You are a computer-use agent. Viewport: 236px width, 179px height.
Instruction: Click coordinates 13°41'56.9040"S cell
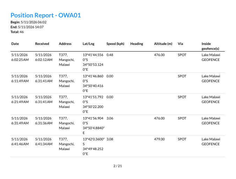[x=94, y=125]
